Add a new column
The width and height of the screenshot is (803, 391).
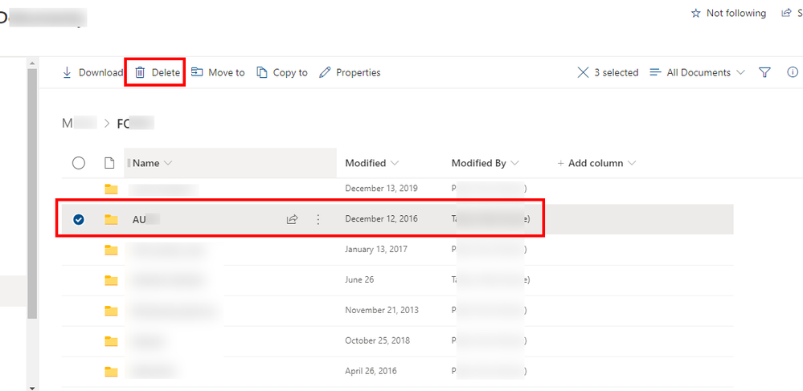[x=596, y=163]
